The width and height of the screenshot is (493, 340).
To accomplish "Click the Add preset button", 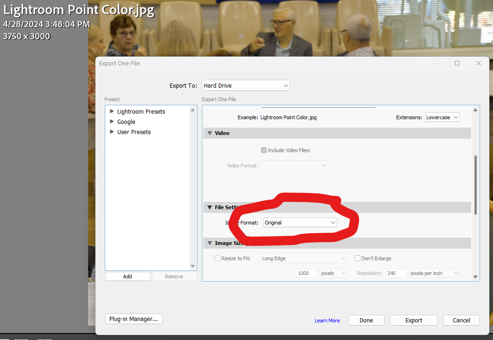I will click(127, 276).
